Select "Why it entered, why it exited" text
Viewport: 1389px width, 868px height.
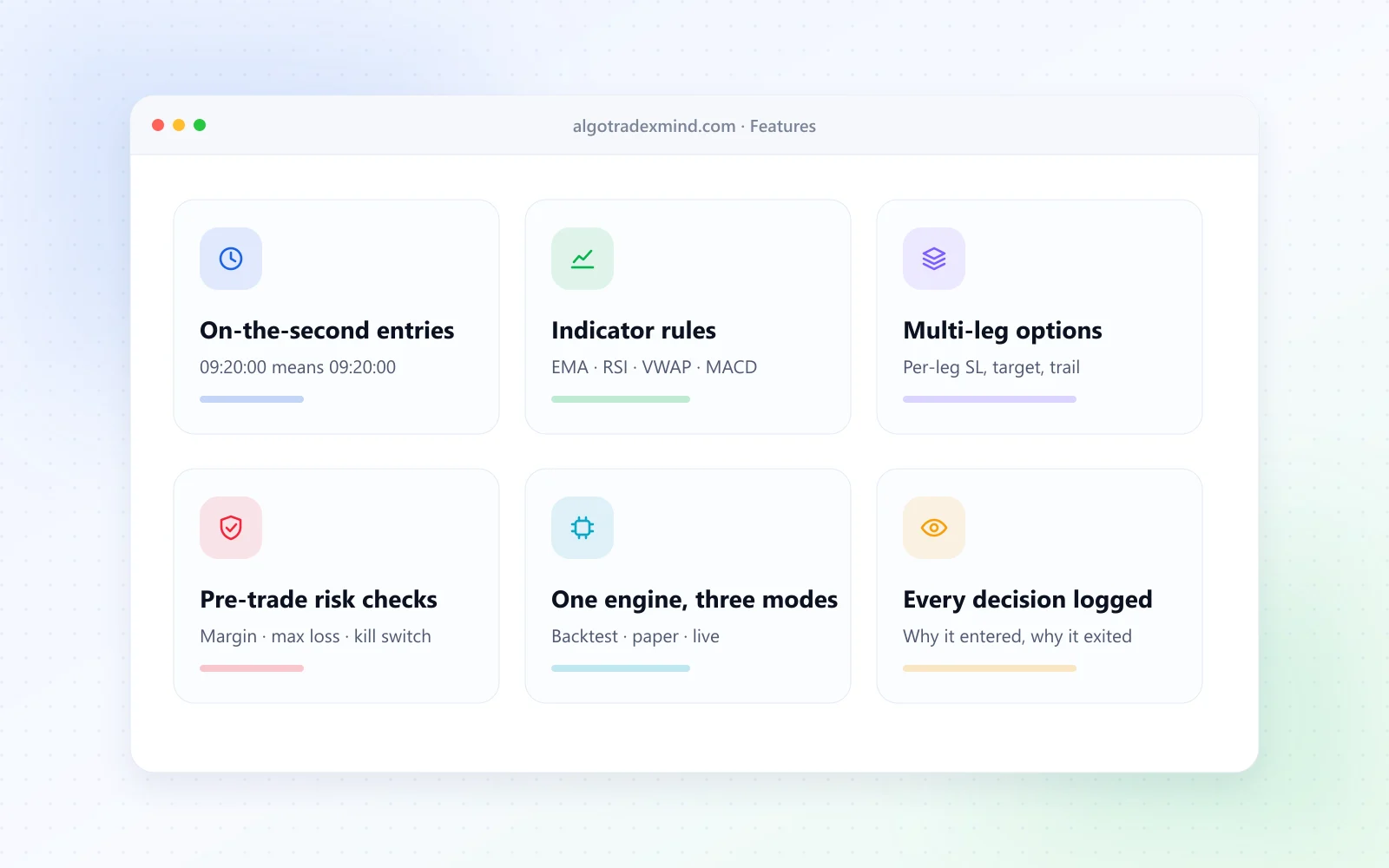[1017, 636]
